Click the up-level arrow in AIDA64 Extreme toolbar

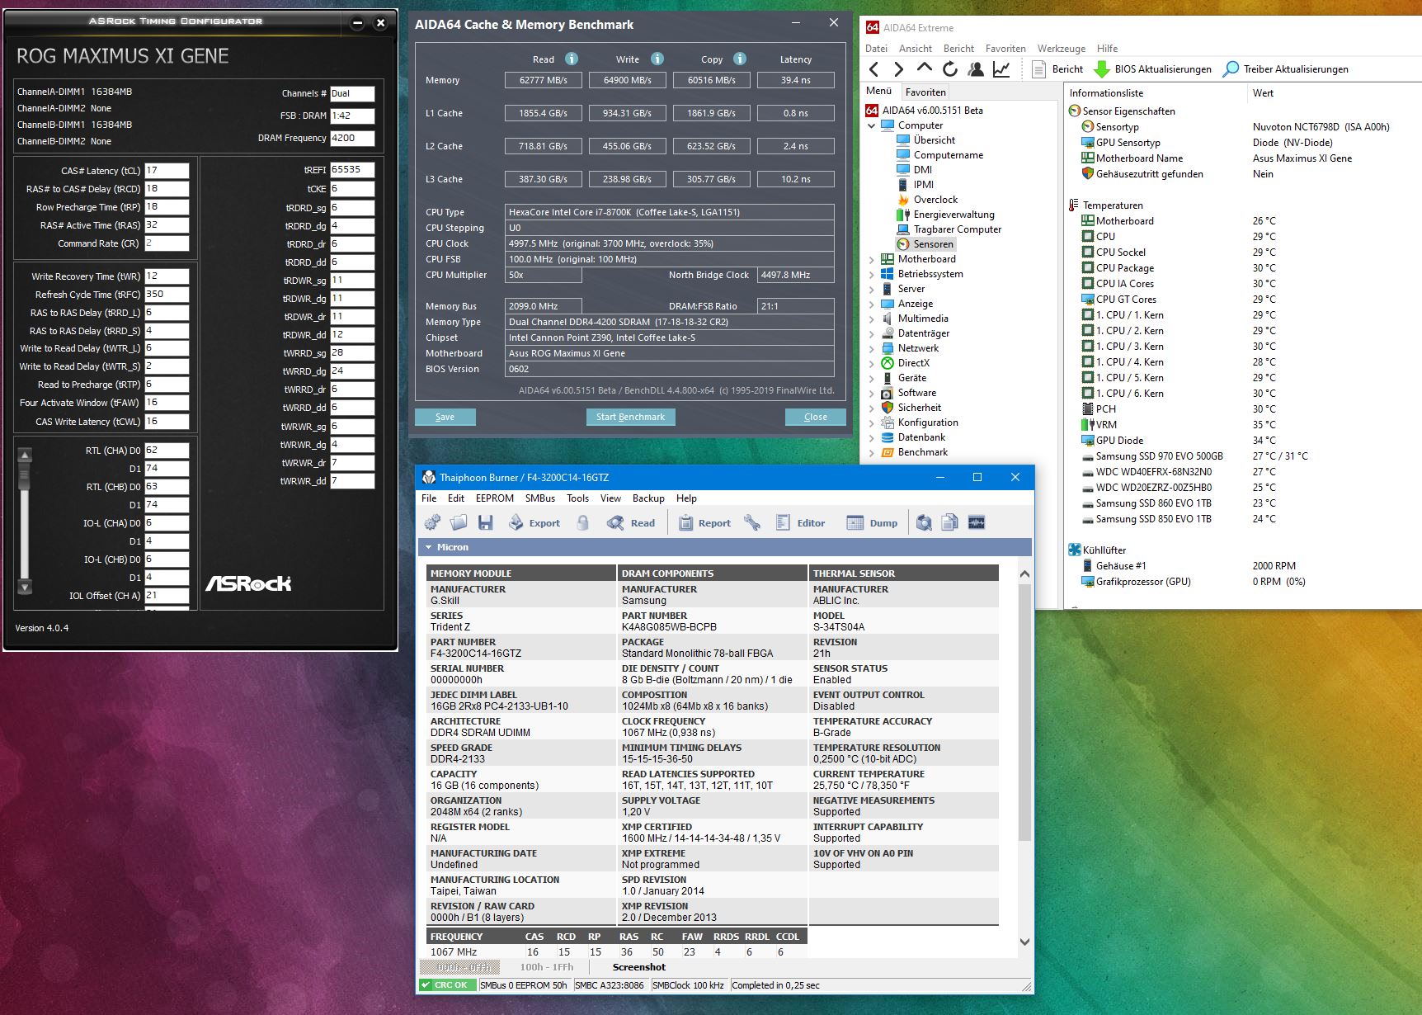(x=925, y=69)
